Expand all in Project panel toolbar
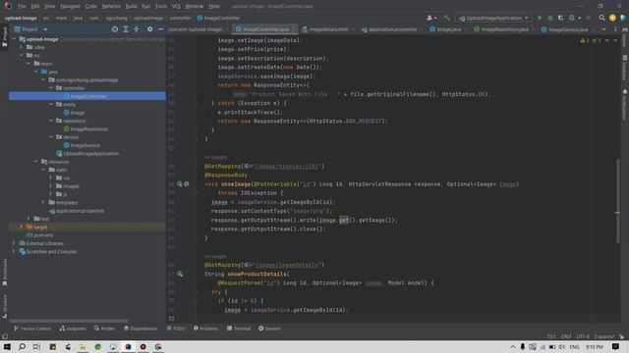The width and height of the screenshot is (629, 353). (126, 29)
